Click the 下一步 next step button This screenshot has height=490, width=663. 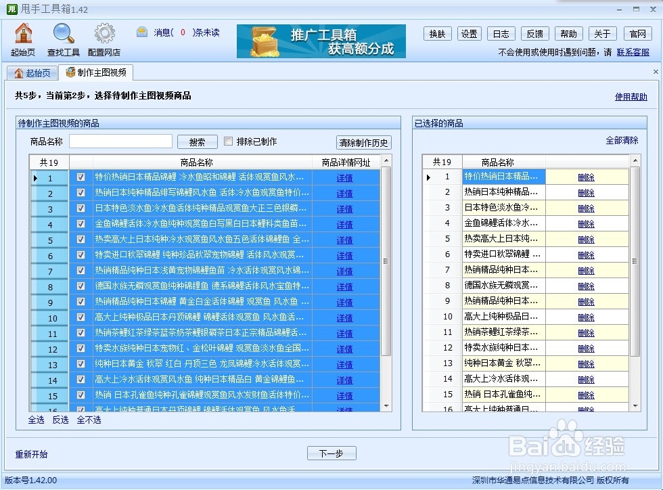(331, 453)
